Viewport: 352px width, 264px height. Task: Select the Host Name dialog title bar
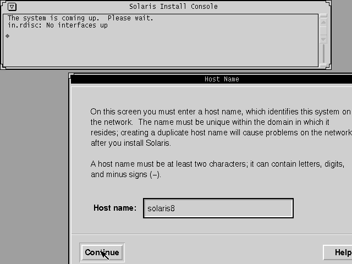pos(211,79)
